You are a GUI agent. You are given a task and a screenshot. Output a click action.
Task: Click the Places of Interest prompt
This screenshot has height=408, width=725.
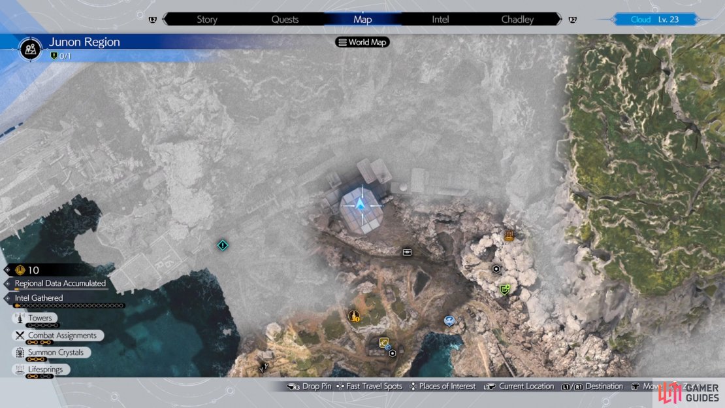coord(442,386)
